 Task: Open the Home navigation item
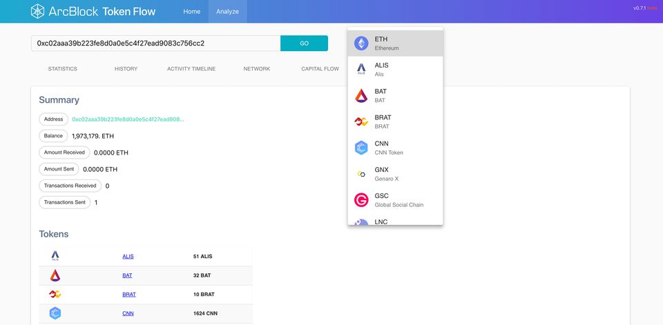(191, 12)
